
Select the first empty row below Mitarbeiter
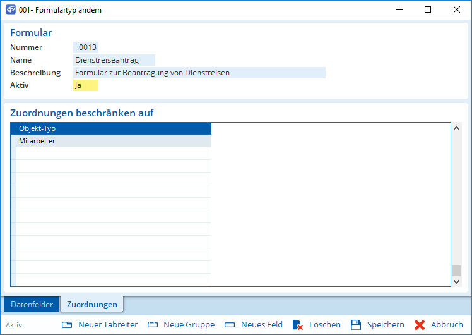114,154
